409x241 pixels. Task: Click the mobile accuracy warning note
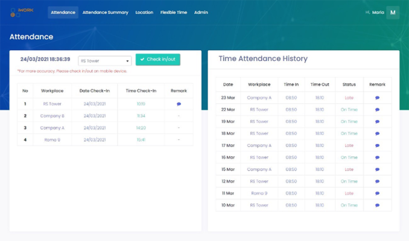coord(72,71)
